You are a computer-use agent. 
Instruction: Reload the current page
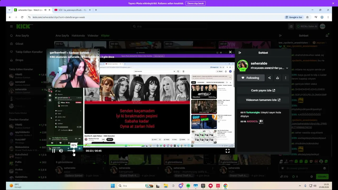point(22,17)
